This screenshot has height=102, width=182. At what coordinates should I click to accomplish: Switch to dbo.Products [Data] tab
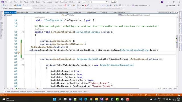(x=62, y=12)
